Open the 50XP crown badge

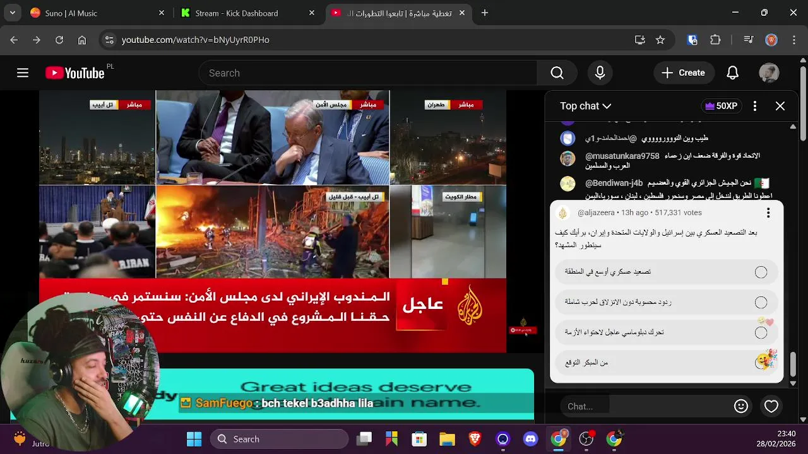[x=722, y=106]
